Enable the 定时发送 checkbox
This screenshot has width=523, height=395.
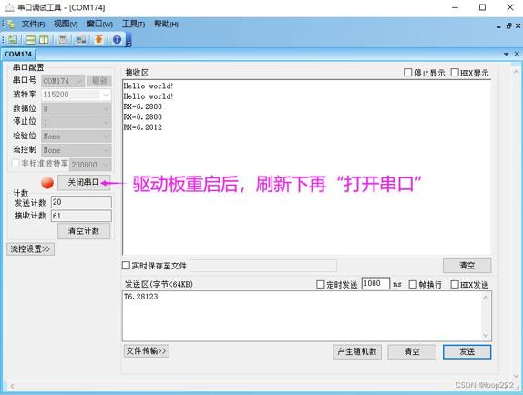320,285
